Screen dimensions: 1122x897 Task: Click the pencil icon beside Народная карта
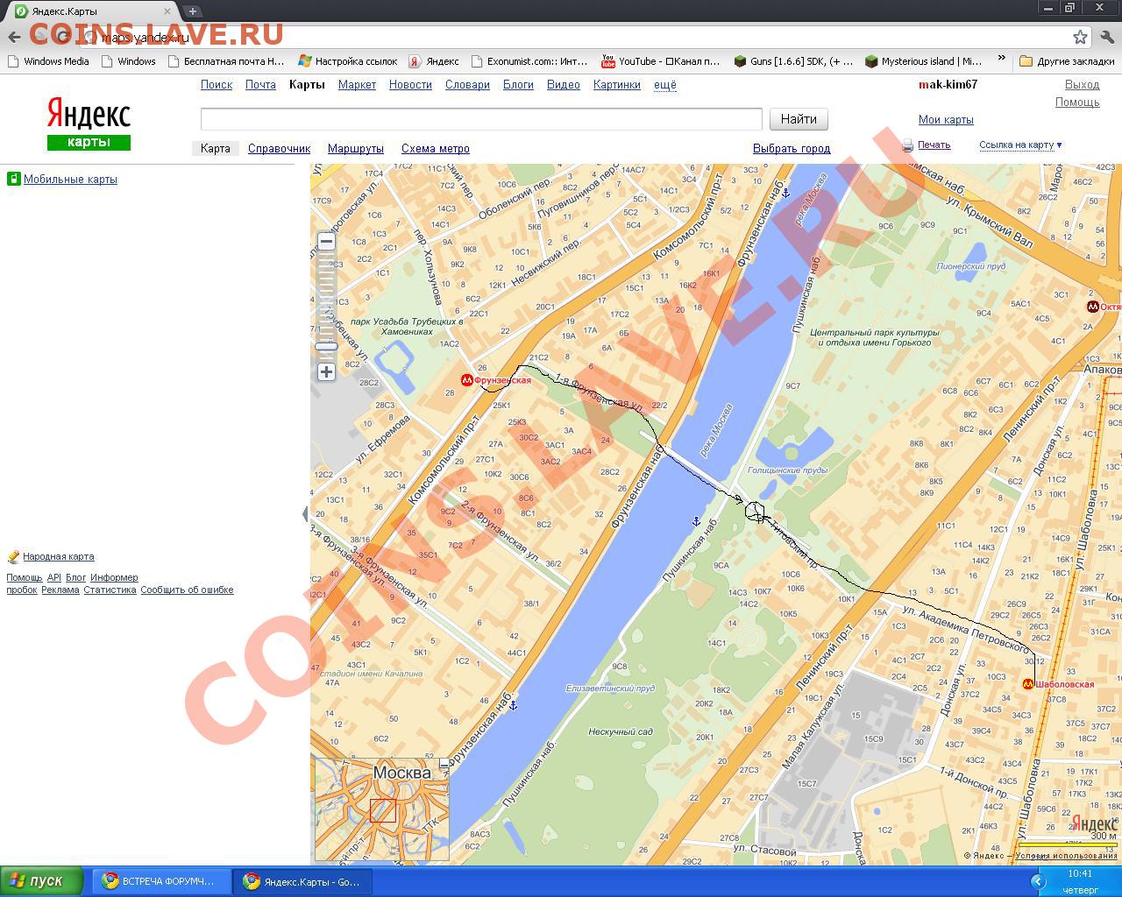pyautogui.click(x=13, y=556)
